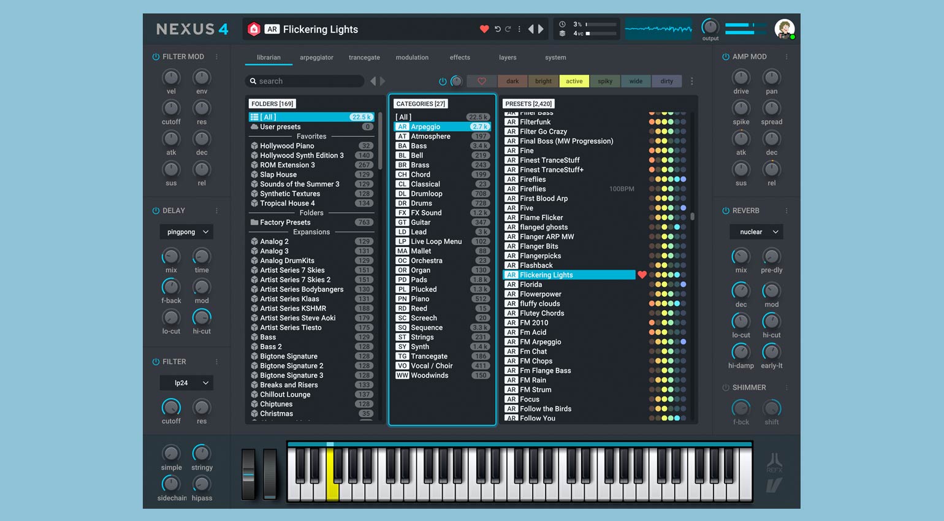Unfavorite preset via heart in header bar
The height and width of the screenshot is (521, 944).
click(x=484, y=29)
